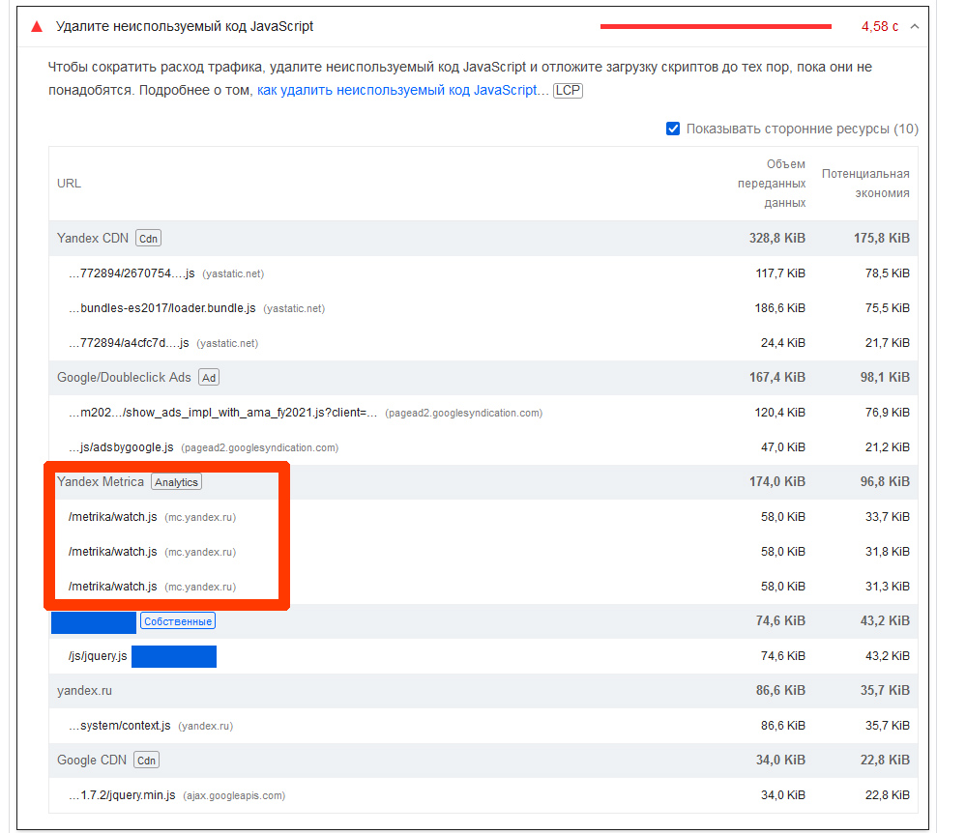The height and width of the screenshot is (833, 966).
Task: Open the loader.bundle.js URL
Action: pos(162,308)
